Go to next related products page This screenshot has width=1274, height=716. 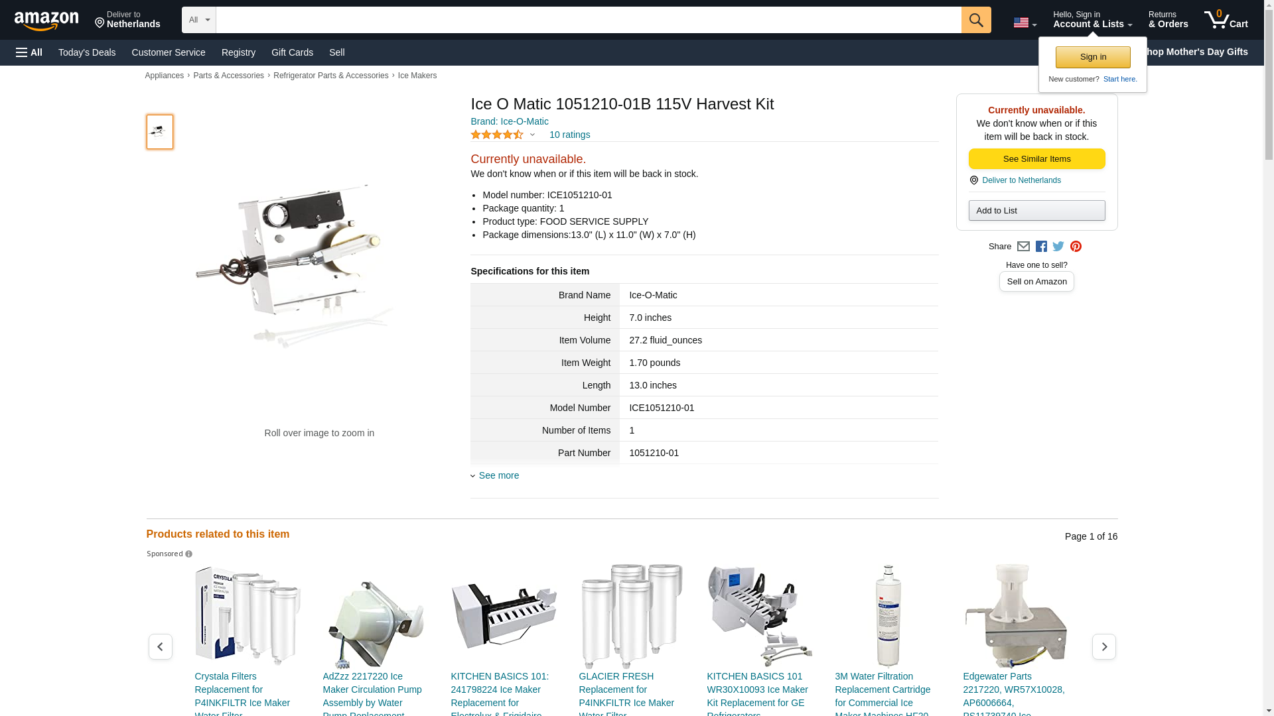(x=1103, y=646)
